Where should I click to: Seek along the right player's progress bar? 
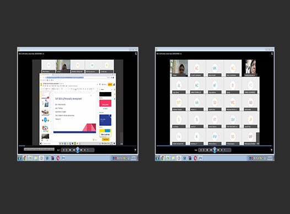(x=214, y=146)
